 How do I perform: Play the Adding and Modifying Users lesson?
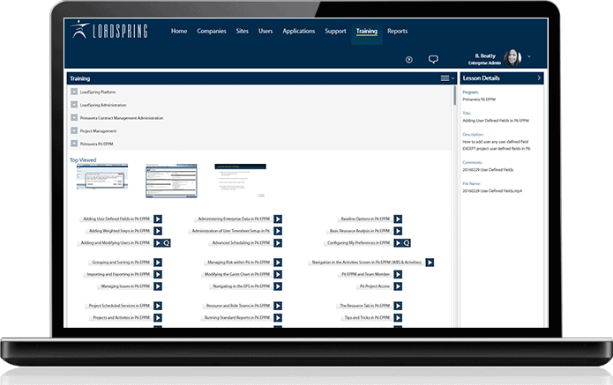(158, 243)
